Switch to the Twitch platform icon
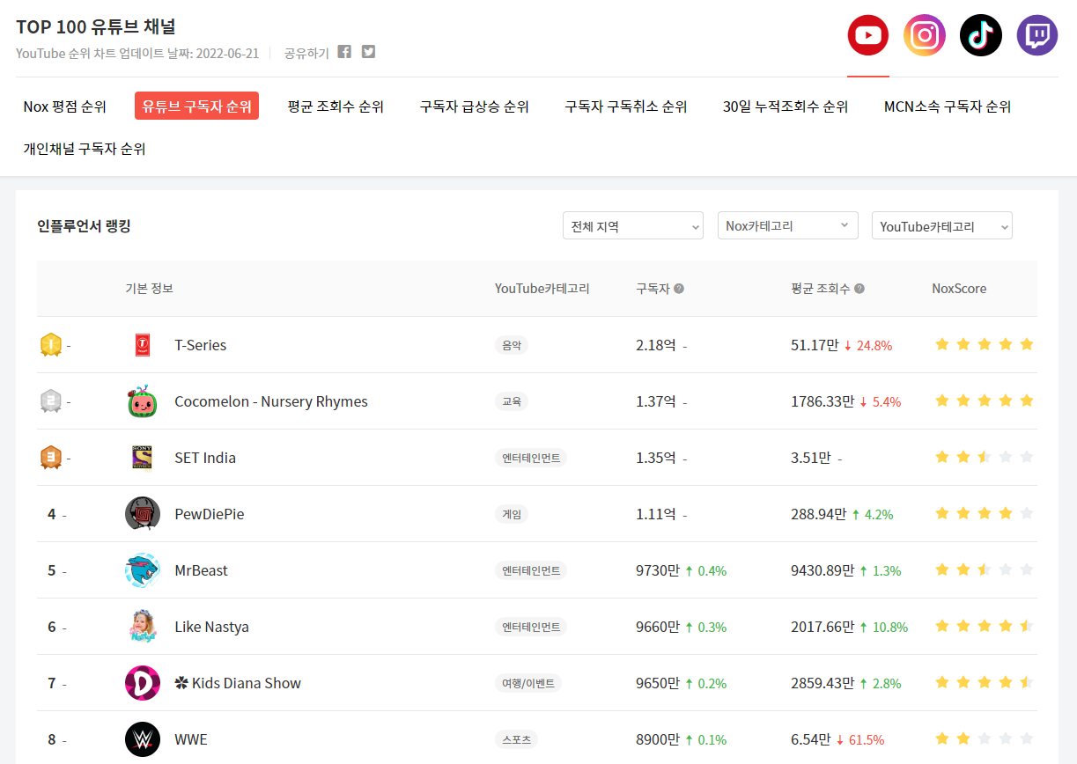Screen dimensions: 1077x764 click(x=1037, y=35)
